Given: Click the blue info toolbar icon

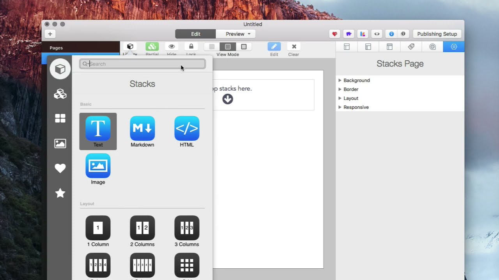Looking at the screenshot, I should (x=391, y=34).
